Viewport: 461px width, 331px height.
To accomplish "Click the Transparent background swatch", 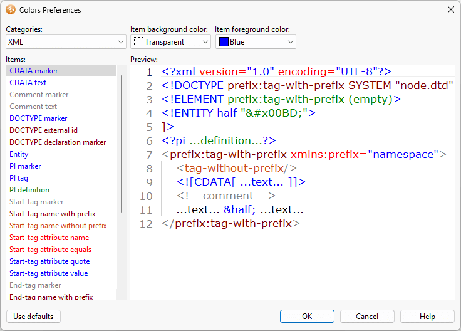I will (x=138, y=42).
